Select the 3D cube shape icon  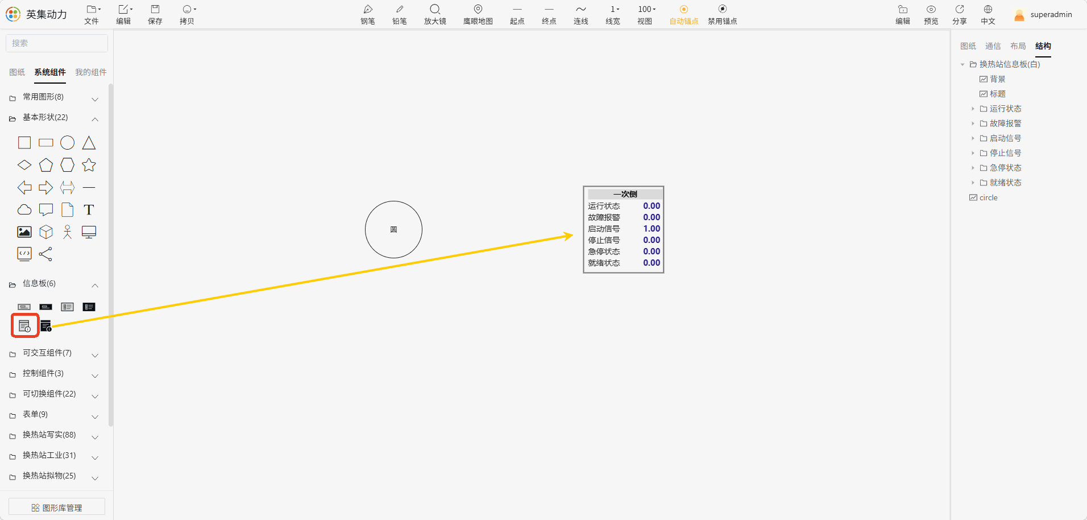[46, 232]
